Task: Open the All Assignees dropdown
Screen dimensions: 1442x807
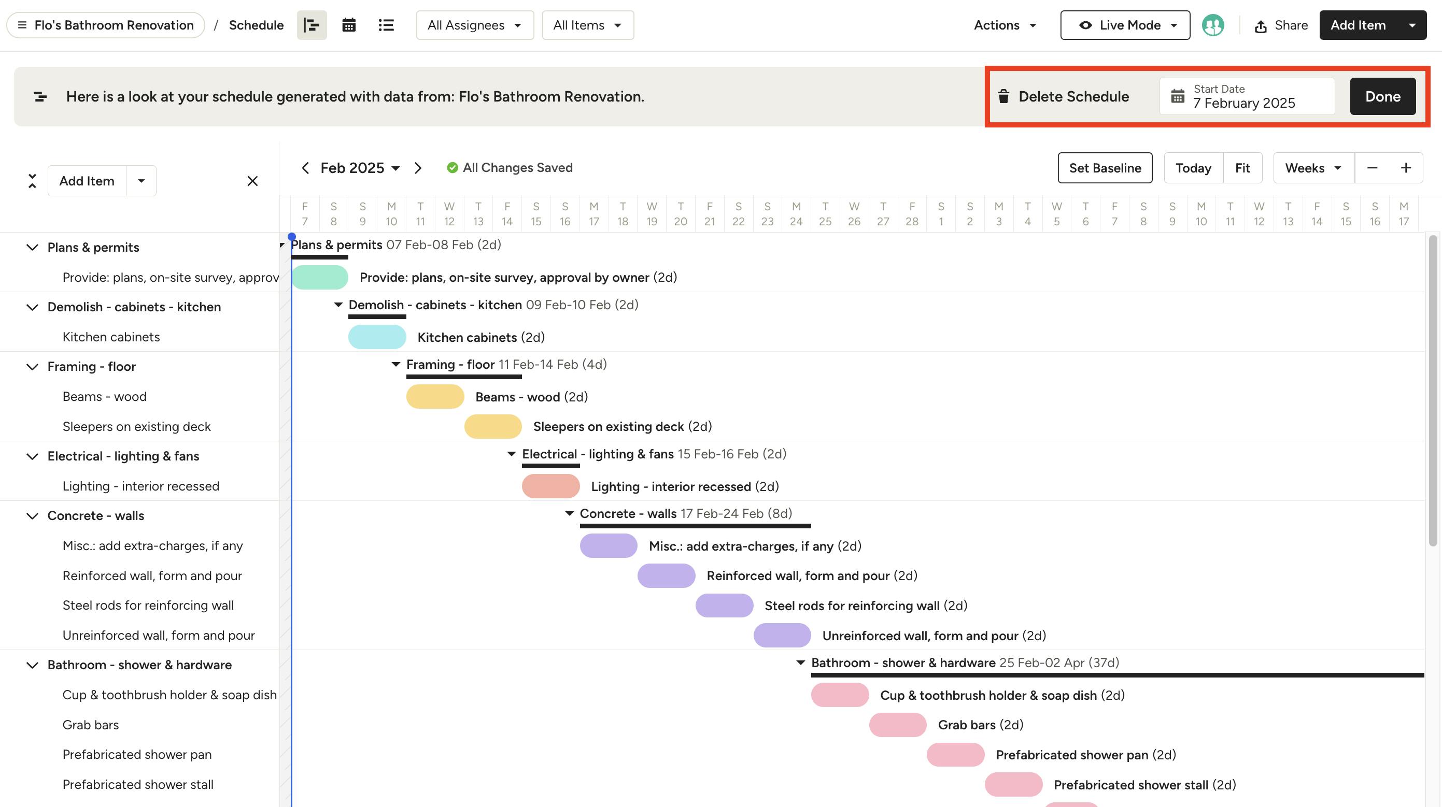Action: [474, 25]
